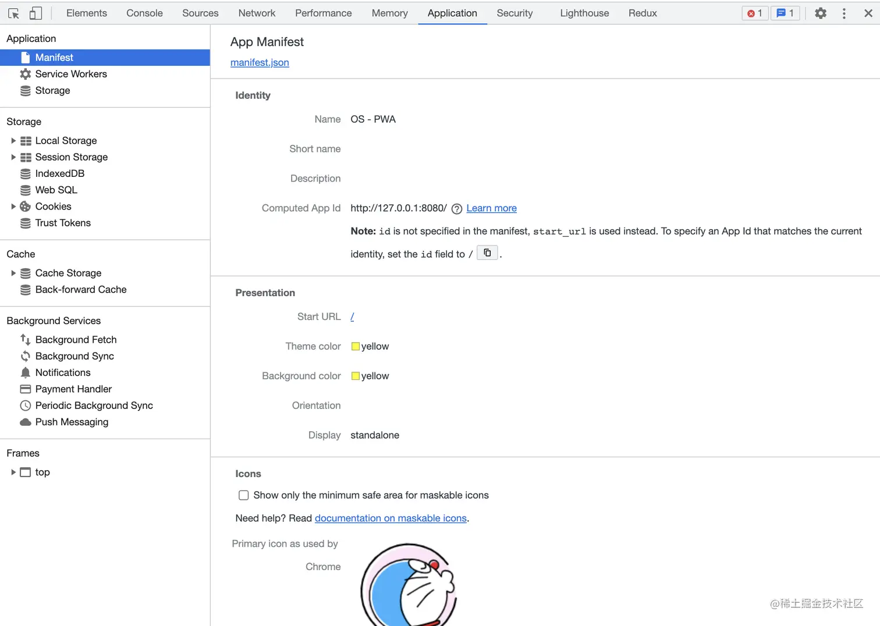
Task: Copy the suggested id with copy button
Action: pyautogui.click(x=487, y=253)
